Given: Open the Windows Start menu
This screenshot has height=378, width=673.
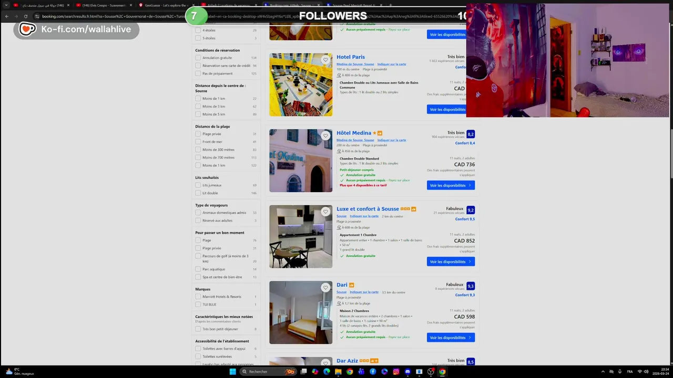Looking at the screenshot, I should (232, 372).
